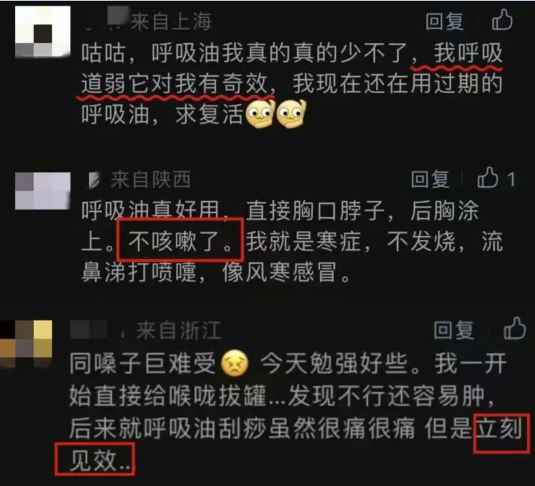
Task: Like the comment from 陕西
Action: coord(487,177)
